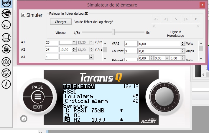This screenshot has width=209, height=133.
Task: Click the left sensor list scrollbar thumb
Action: click(x=105, y=50)
